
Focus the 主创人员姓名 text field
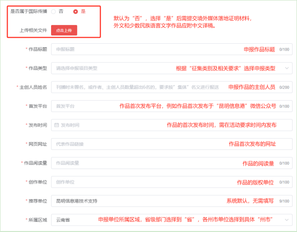tap(137, 87)
